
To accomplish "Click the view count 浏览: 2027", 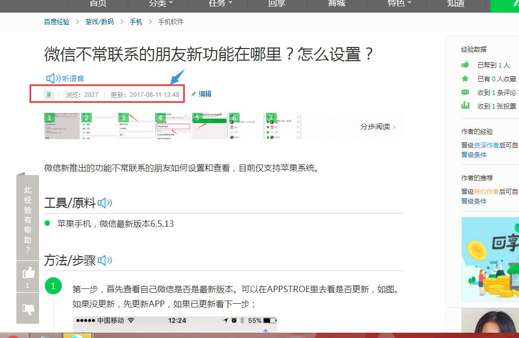I will (81, 95).
